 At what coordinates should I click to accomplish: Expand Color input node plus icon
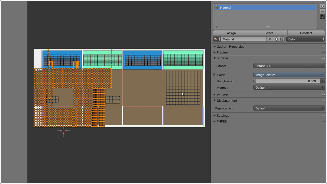(214, 74)
